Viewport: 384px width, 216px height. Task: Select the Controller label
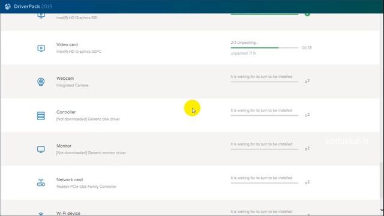pos(66,112)
